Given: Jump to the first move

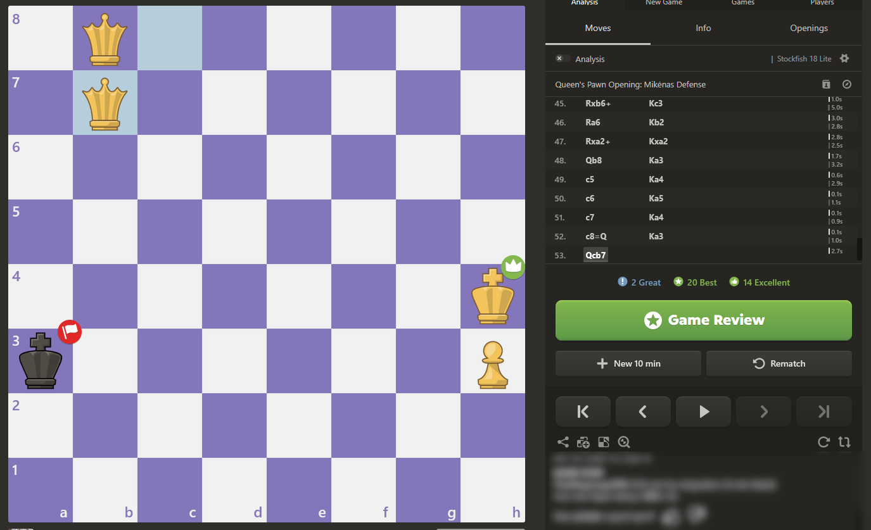Looking at the screenshot, I should click(583, 412).
